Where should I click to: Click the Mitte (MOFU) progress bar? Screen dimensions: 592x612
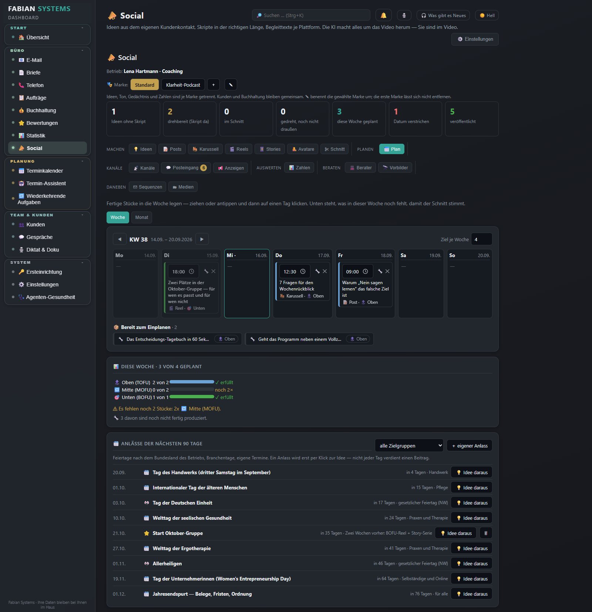pos(192,389)
